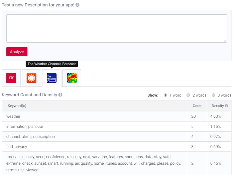
Task: Click the Density column header text
Action: click(x=218, y=106)
